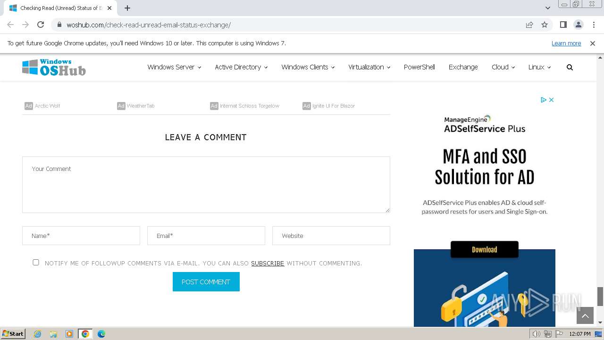Focus the Name field
604x340 pixels.
(81, 236)
